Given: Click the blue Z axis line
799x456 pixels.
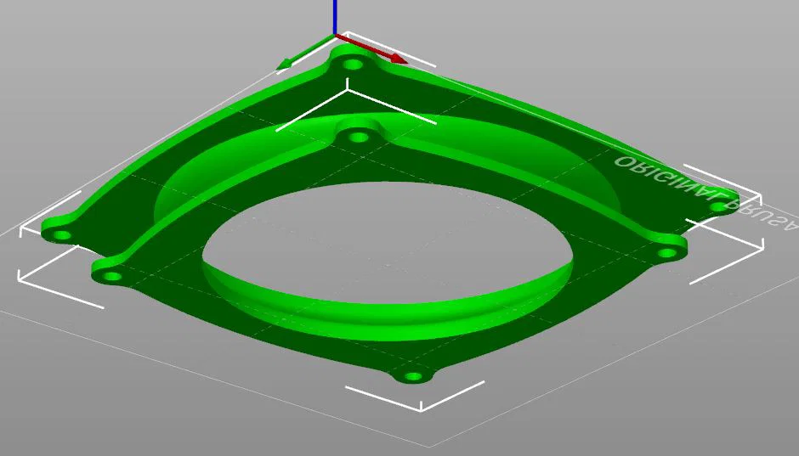Looking at the screenshot, I should [335, 17].
